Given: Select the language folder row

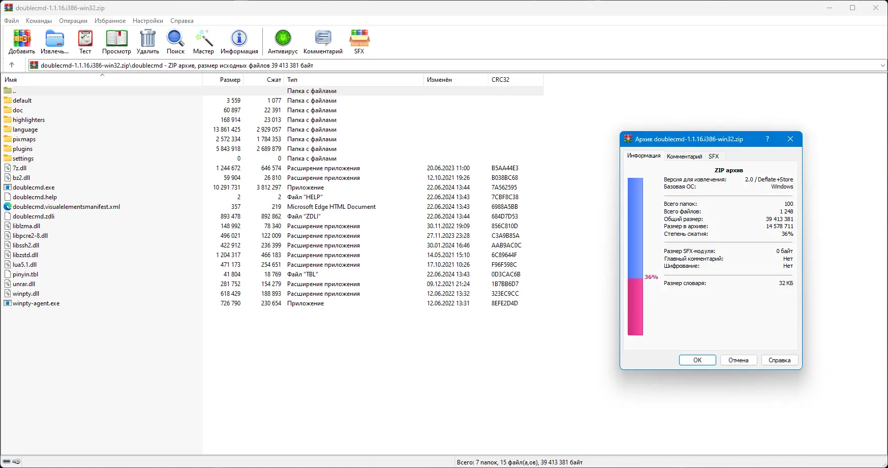Looking at the screenshot, I should [x=272, y=129].
